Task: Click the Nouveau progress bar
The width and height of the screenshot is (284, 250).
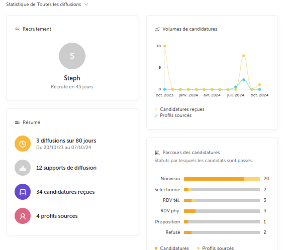Action: pos(222,179)
